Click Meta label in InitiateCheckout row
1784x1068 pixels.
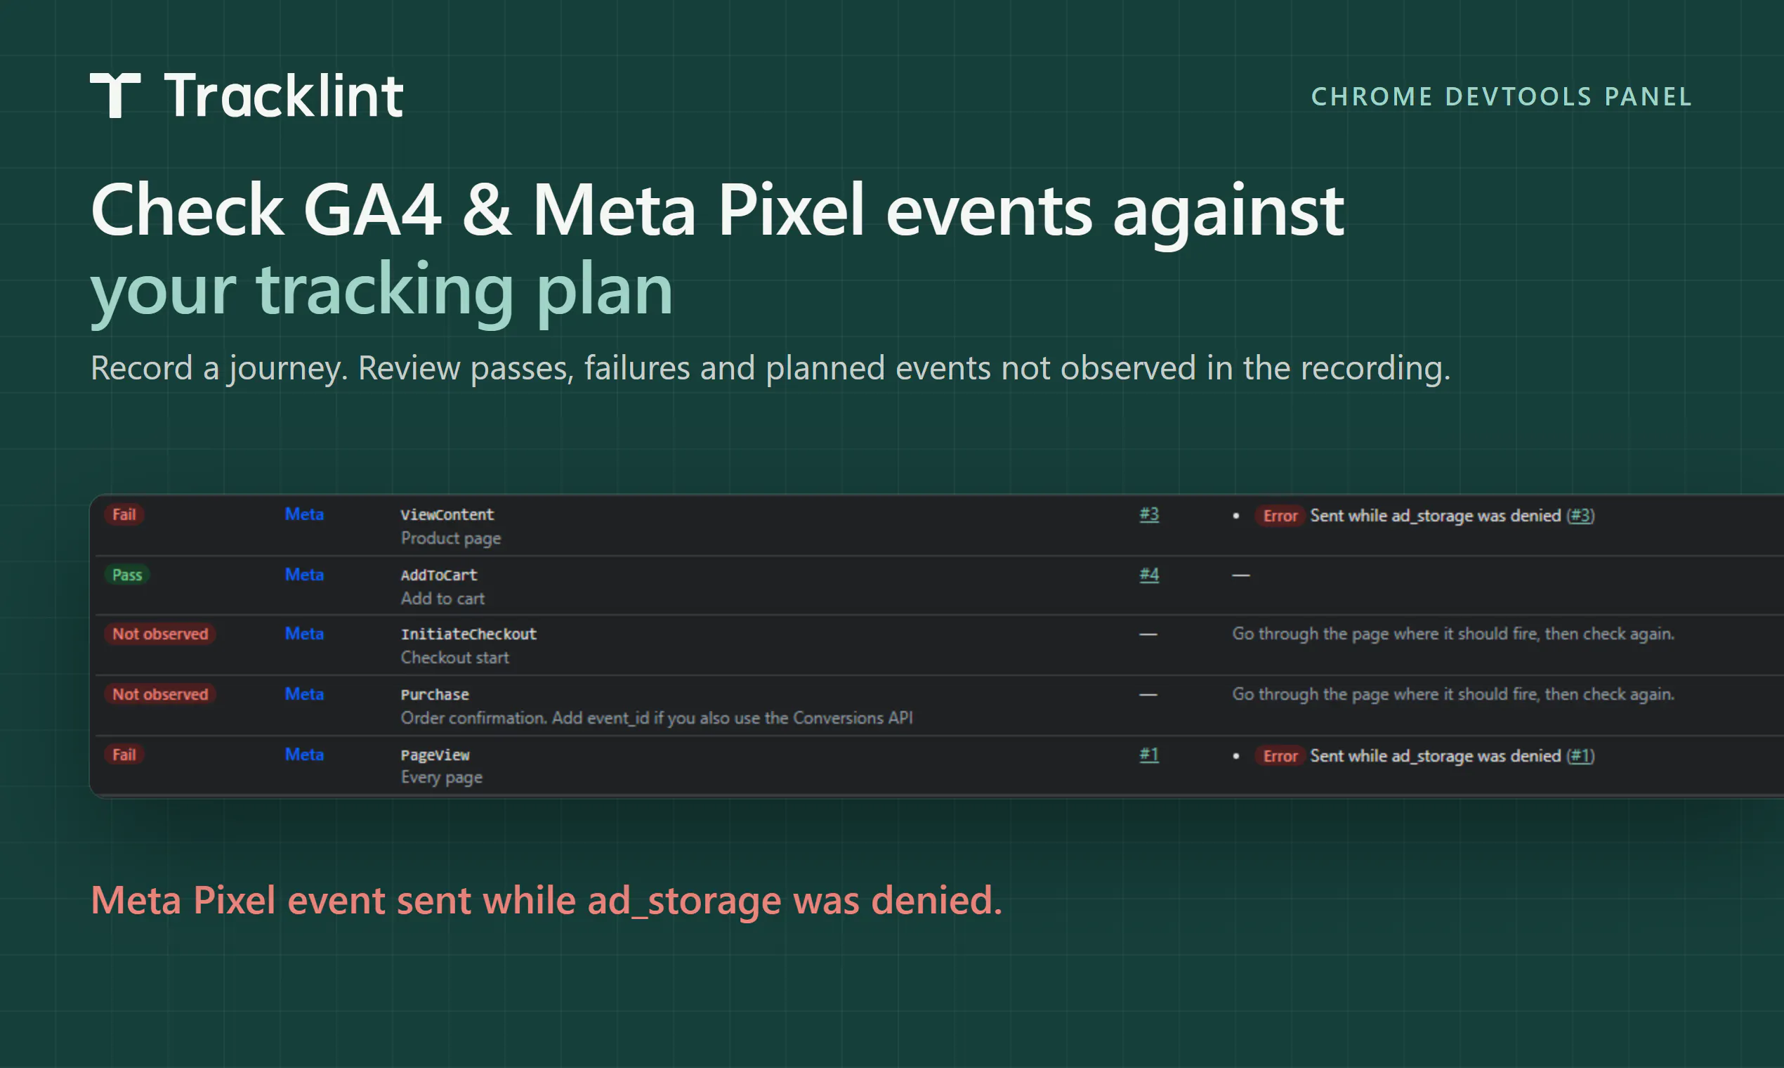tap(304, 634)
